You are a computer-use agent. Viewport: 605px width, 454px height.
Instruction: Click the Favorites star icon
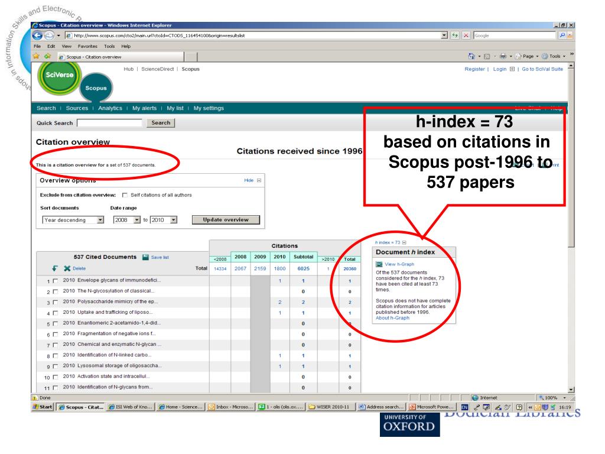(36, 56)
